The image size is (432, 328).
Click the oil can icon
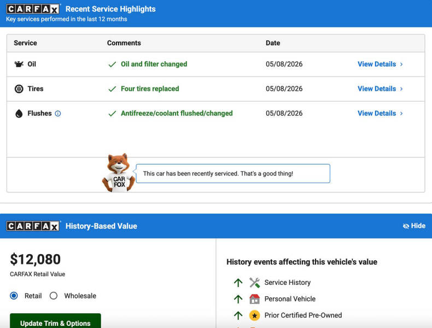point(19,64)
